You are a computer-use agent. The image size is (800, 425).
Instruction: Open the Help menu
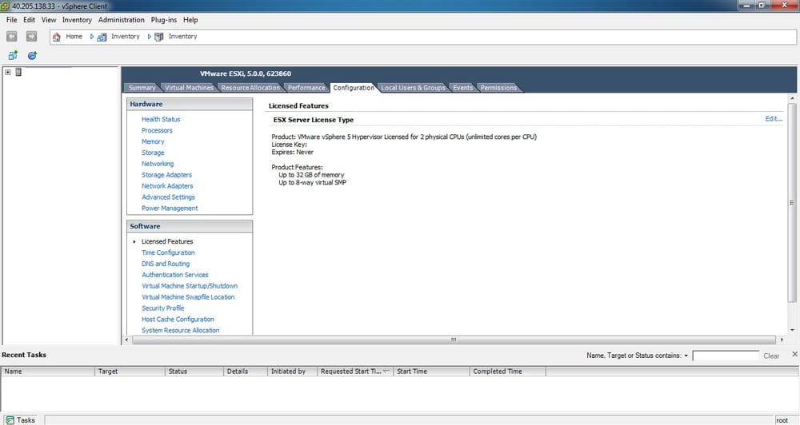[190, 20]
